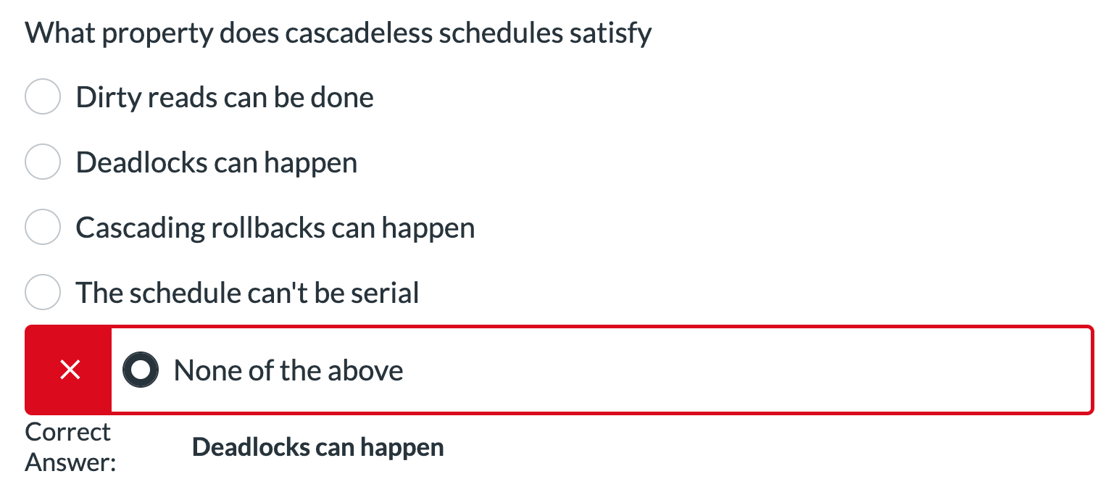Click the "Cascading rollbacks can happen" label text
Image resolution: width=1106 pixels, height=487 pixels.
point(275,228)
